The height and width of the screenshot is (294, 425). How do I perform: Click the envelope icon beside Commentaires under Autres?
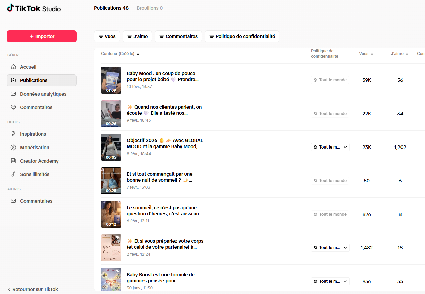tap(13, 201)
